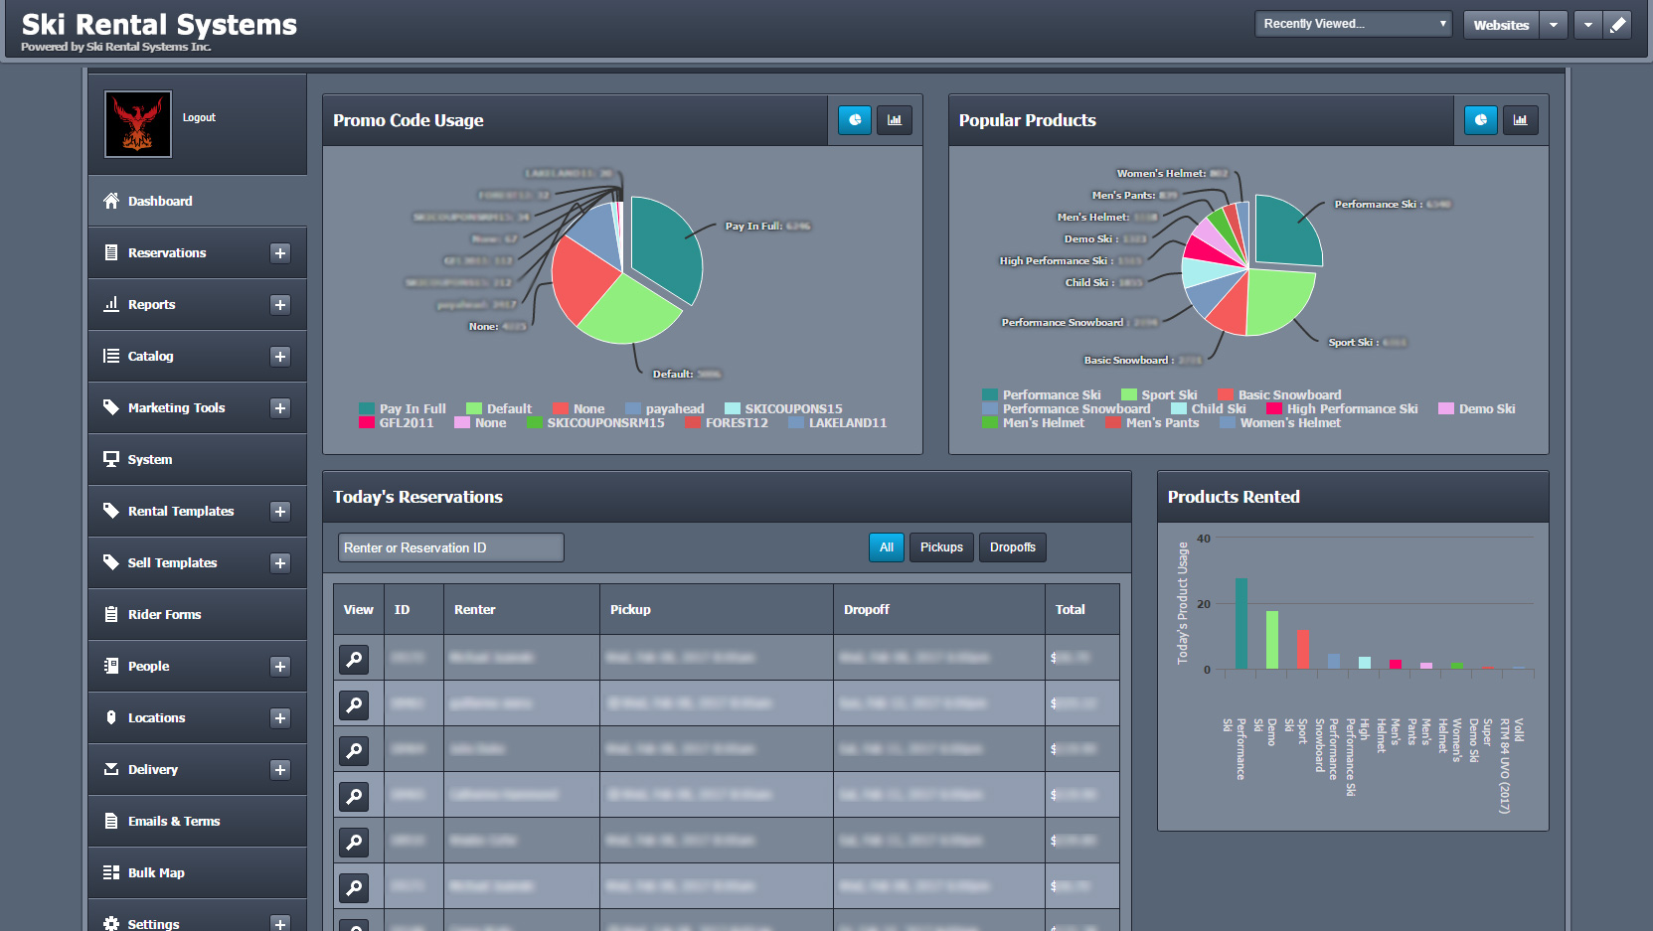
Task: Select the pie chart icon on Popular Products
Action: (1480, 119)
